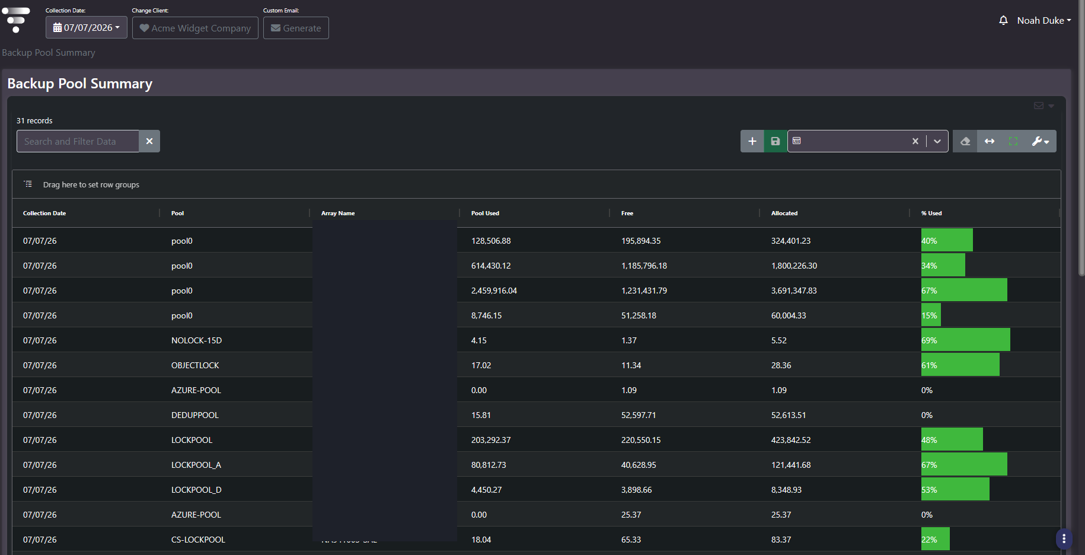Click the Free value 220,550.15
This screenshot has height=555, width=1085.
pyautogui.click(x=641, y=440)
